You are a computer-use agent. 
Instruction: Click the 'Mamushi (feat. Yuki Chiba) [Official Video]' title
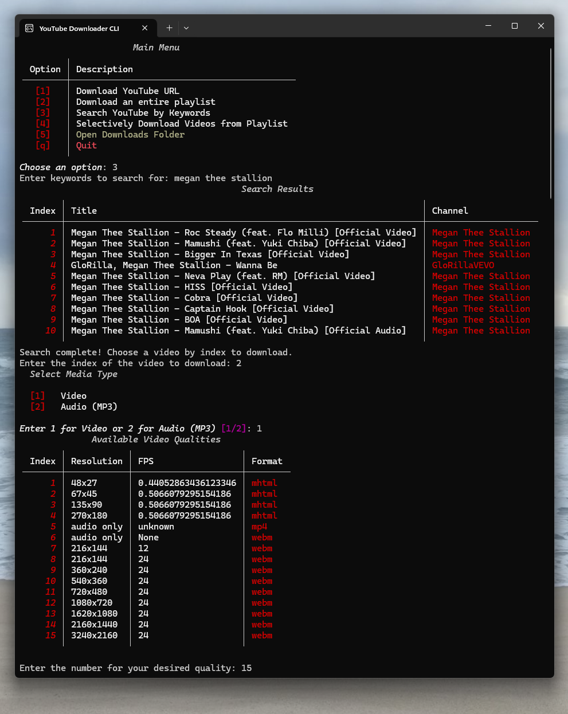click(x=238, y=244)
